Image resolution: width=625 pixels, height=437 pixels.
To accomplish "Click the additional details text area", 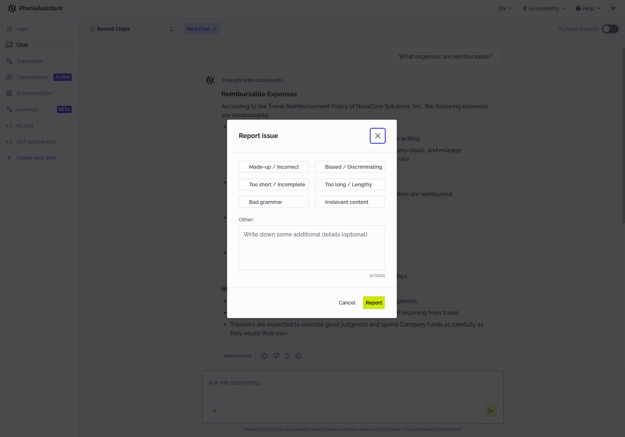I will 311,248.
